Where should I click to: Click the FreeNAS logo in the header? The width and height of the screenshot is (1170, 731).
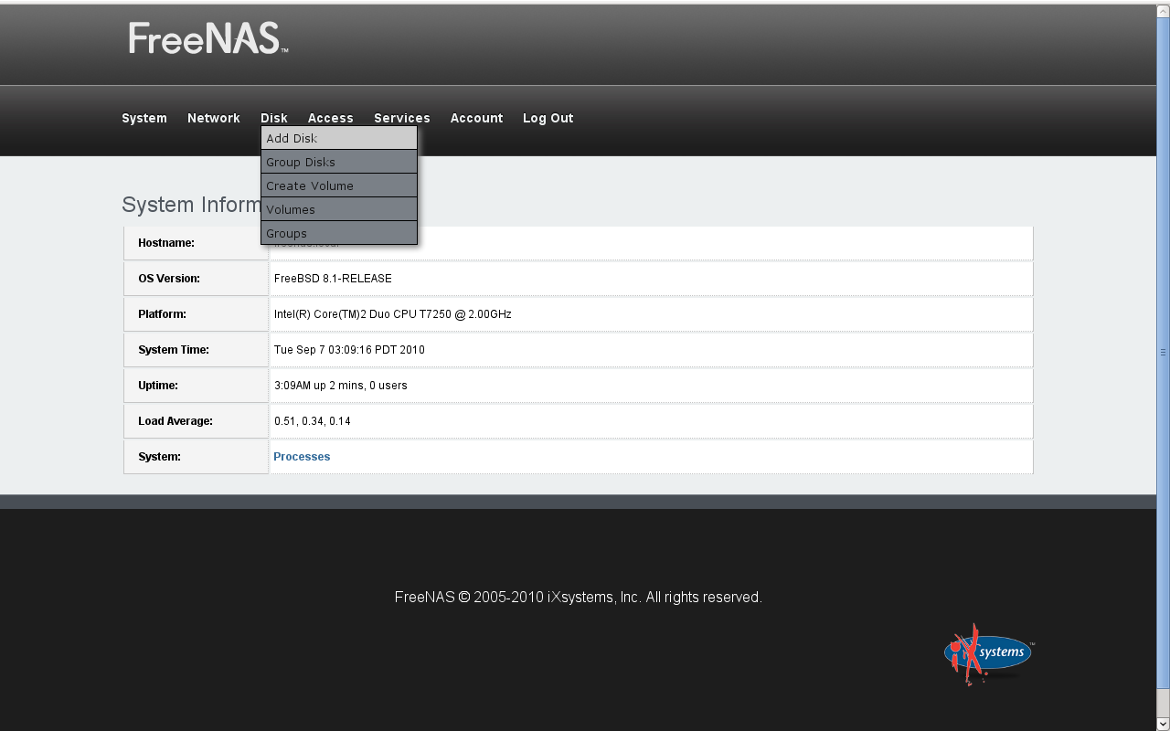[x=208, y=38]
